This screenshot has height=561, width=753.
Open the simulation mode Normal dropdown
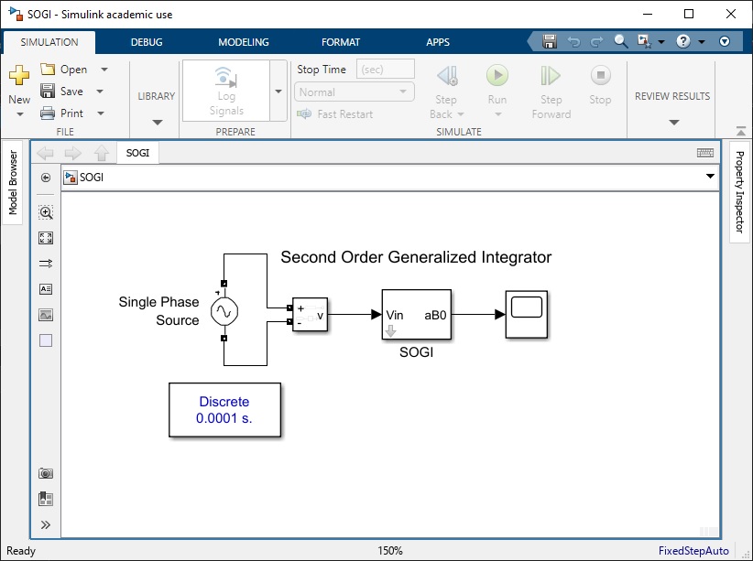(x=355, y=92)
